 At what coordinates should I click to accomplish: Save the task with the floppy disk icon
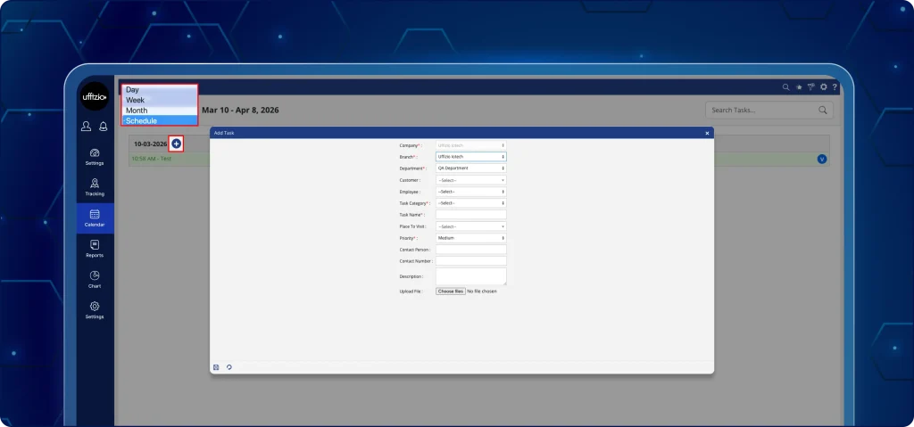tap(216, 367)
